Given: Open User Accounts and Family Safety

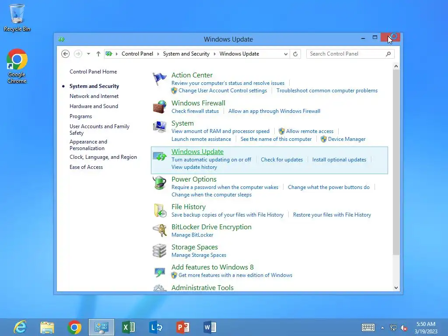Looking at the screenshot, I should [x=99, y=129].
